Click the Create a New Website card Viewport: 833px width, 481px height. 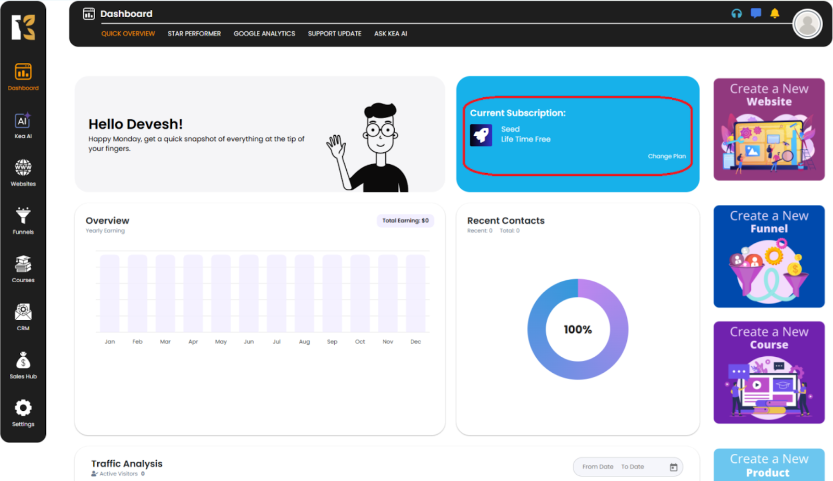[768, 129]
